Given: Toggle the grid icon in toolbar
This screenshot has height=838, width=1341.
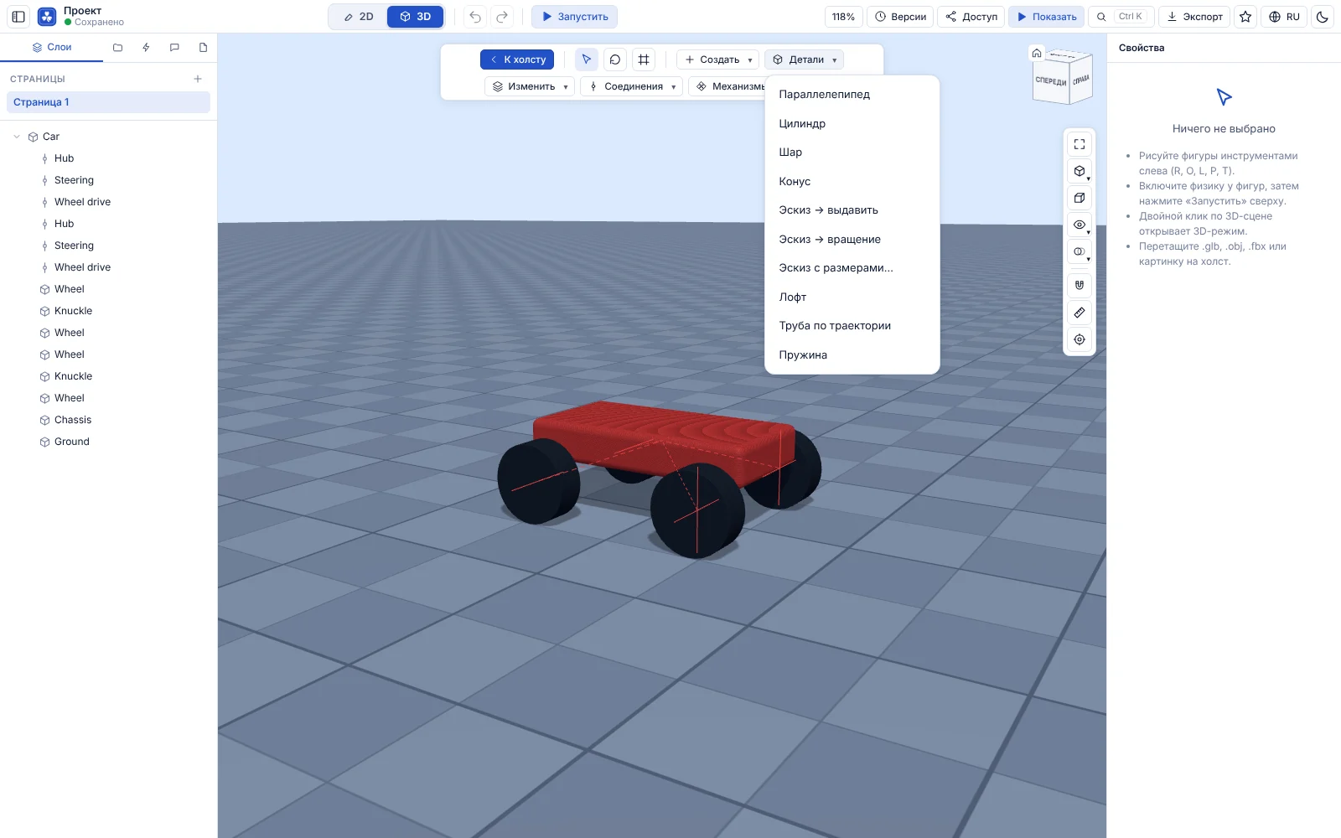Looking at the screenshot, I should (x=644, y=59).
